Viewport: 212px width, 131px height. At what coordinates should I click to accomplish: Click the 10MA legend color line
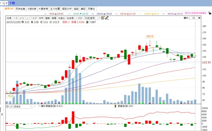(x=69, y=14)
